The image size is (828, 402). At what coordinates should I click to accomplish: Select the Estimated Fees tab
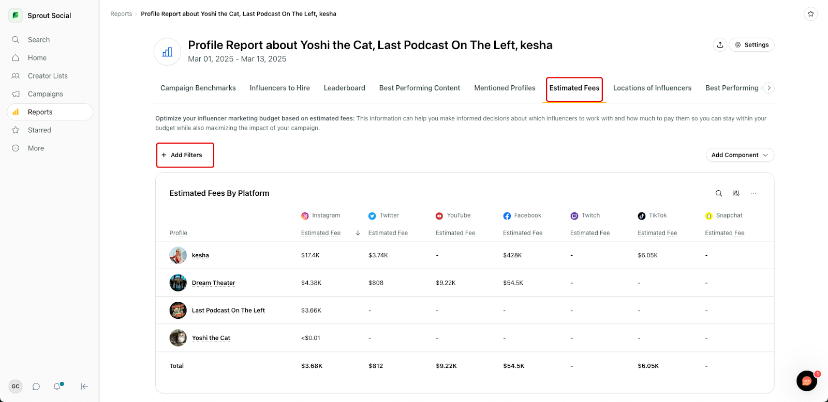point(574,88)
